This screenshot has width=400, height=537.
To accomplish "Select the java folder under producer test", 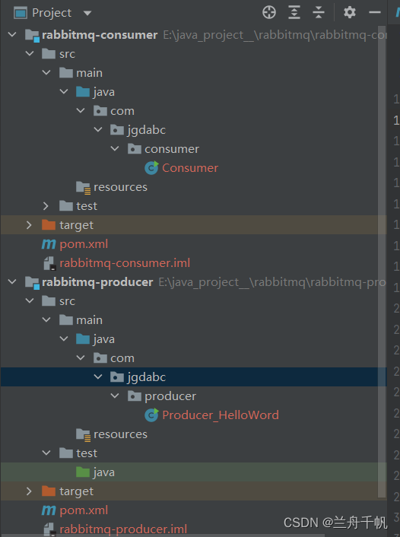I will pos(103,472).
